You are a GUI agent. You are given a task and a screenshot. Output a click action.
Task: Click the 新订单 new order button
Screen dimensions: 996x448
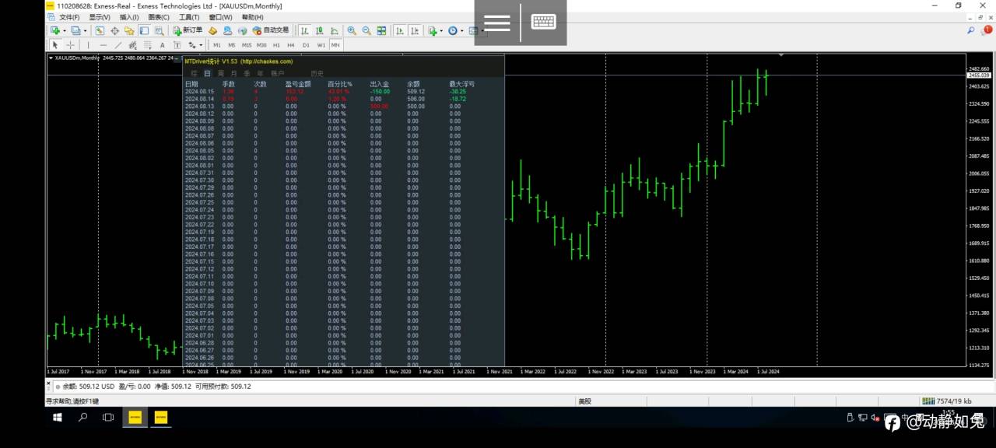188,30
